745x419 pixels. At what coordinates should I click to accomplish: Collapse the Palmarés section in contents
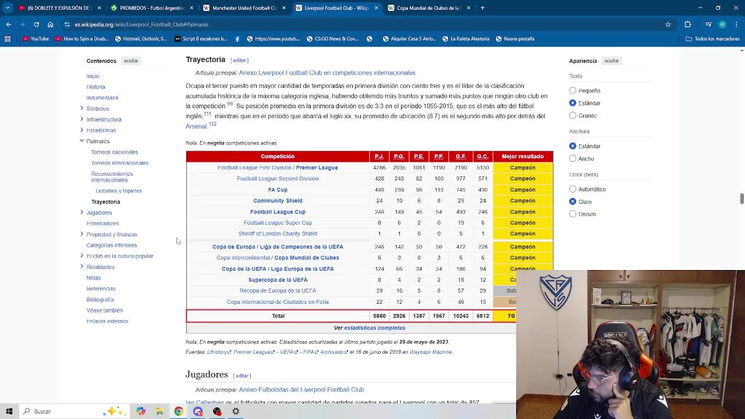click(x=81, y=141)
